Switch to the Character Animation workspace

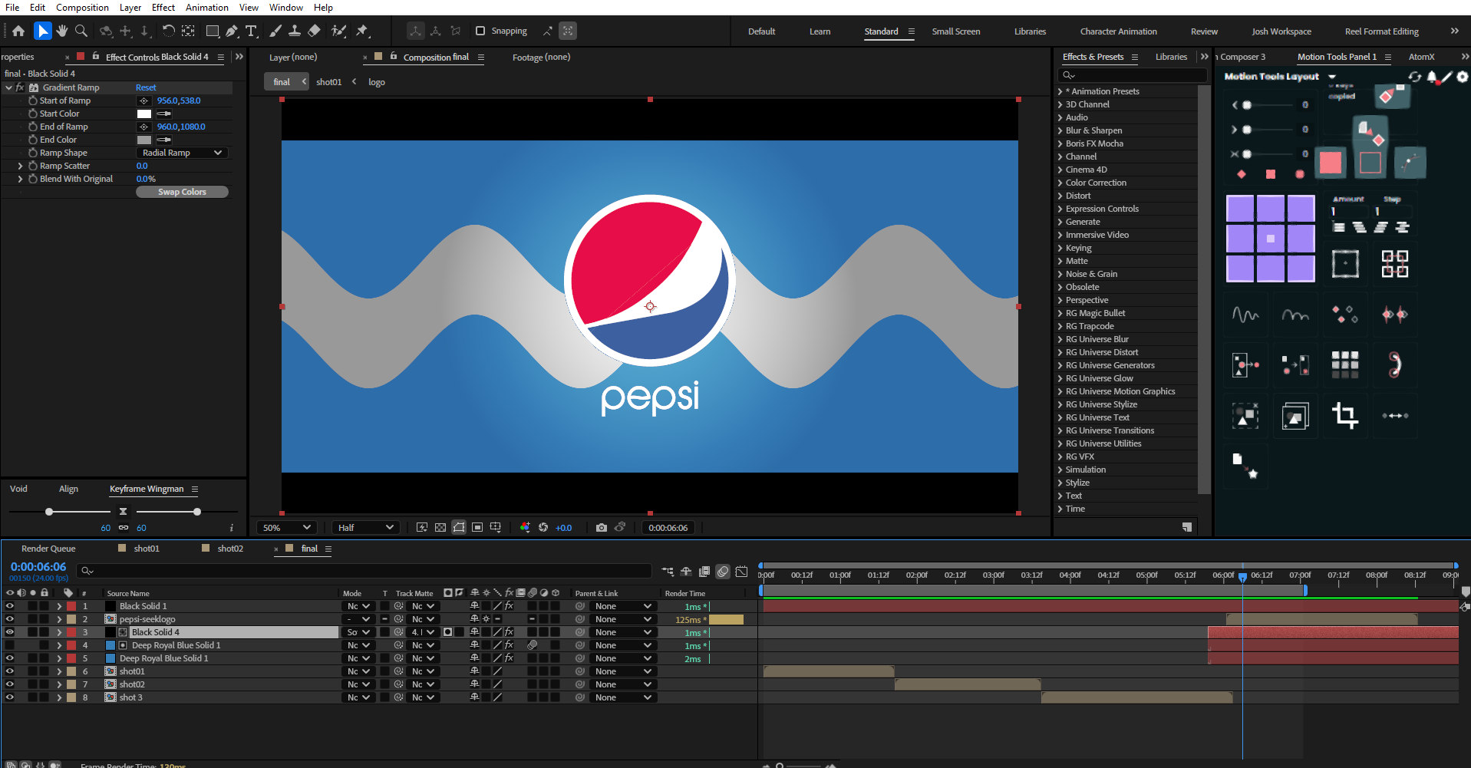(1118, 31)
